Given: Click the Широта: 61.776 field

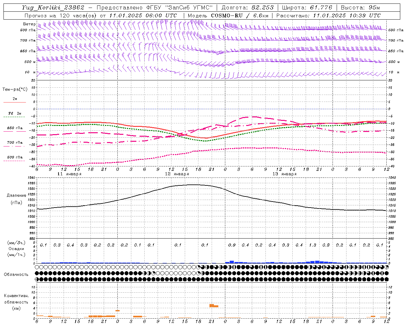Looking at the screenshot, I should tap(307, 8).
